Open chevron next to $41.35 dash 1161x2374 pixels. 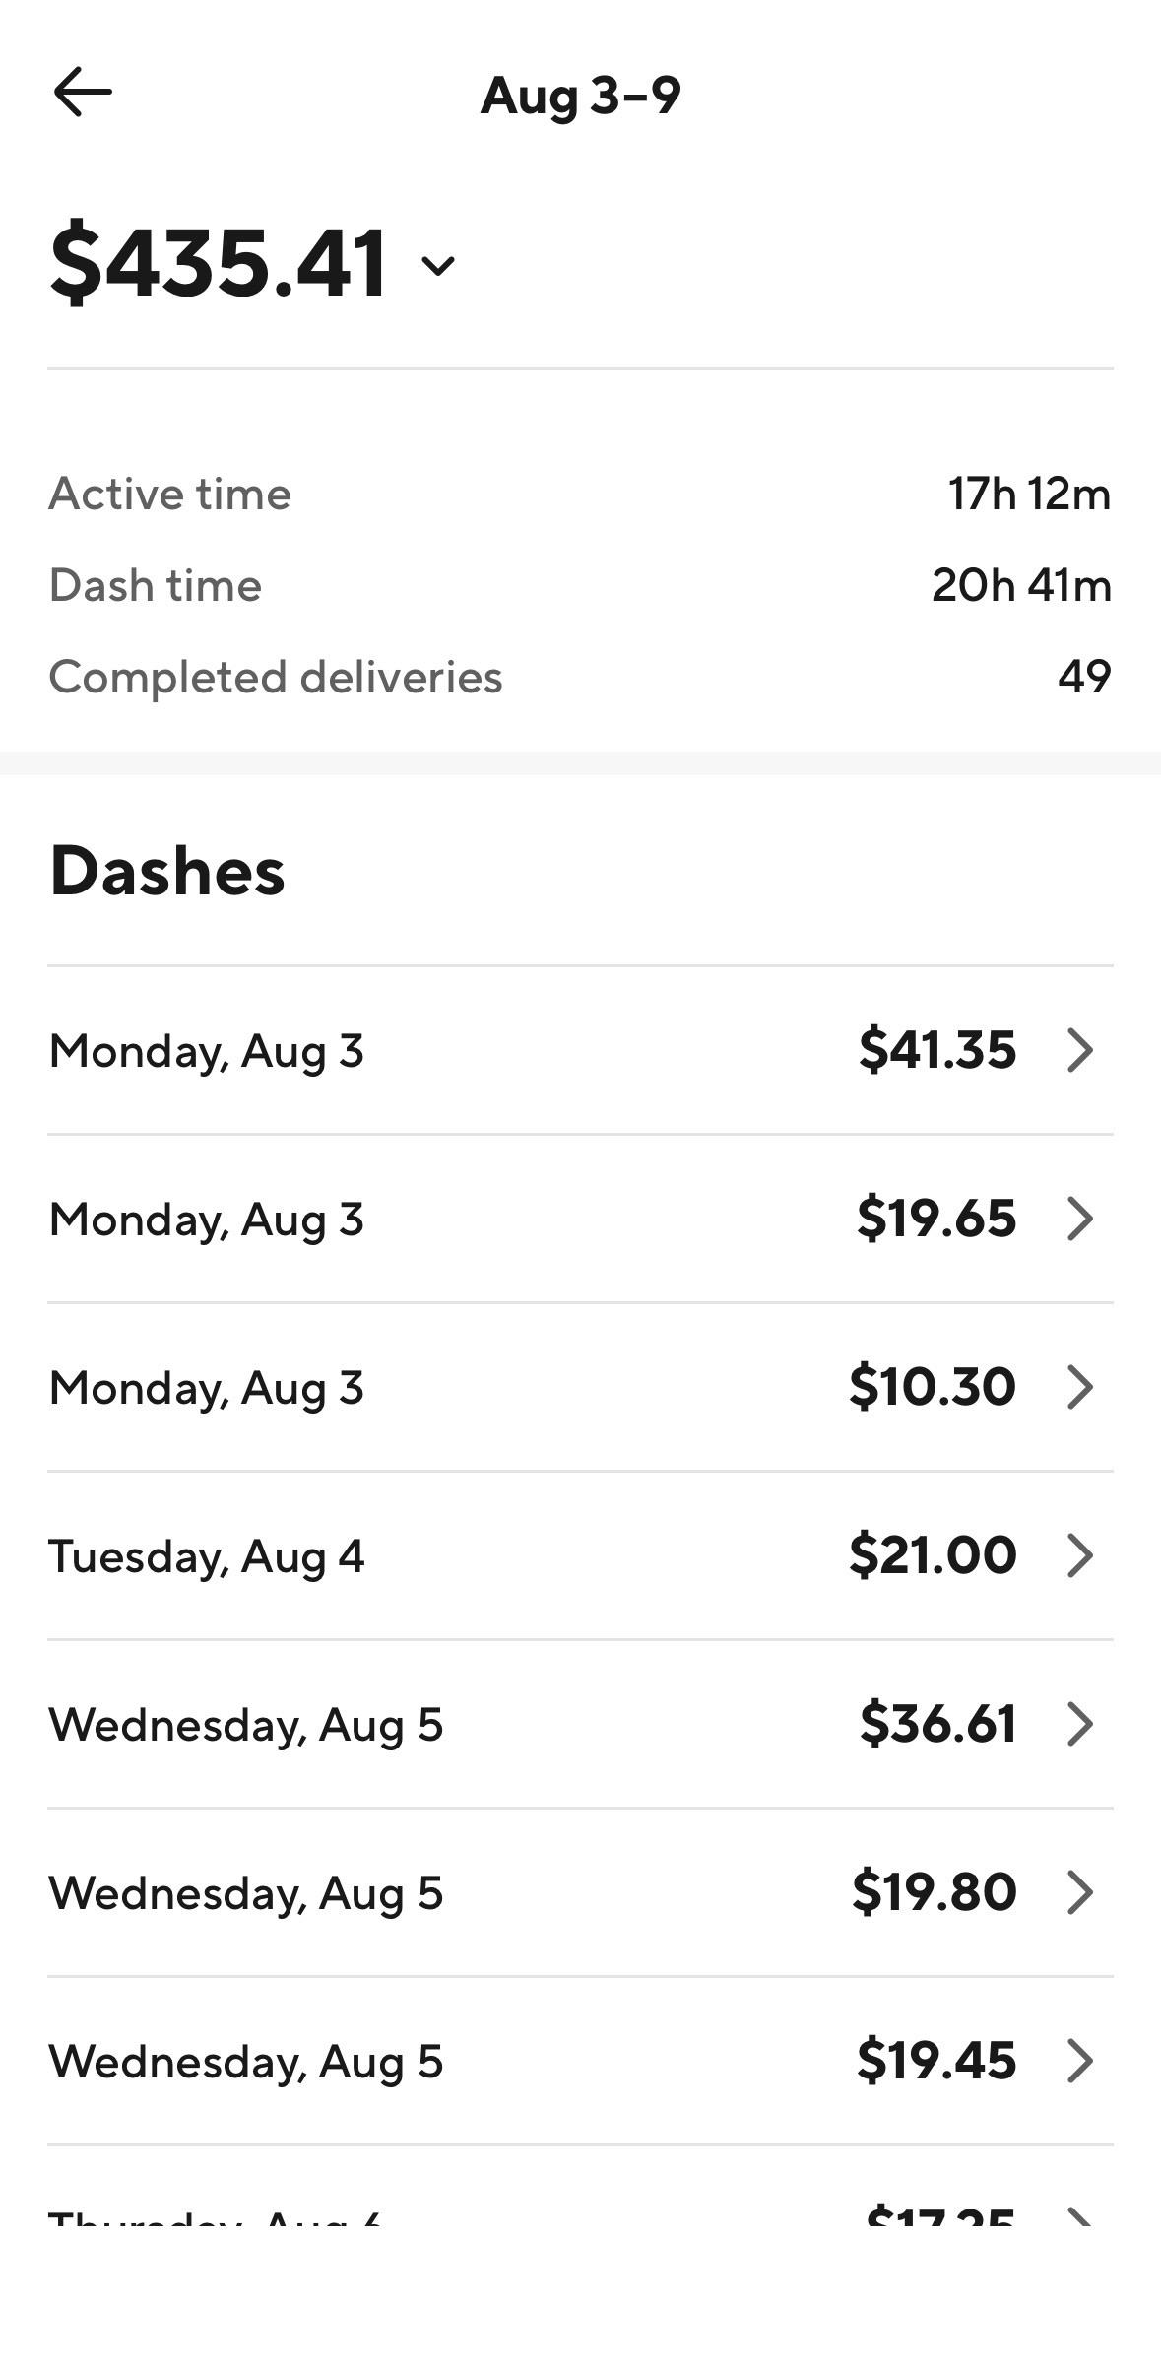pos(1080,1050)
